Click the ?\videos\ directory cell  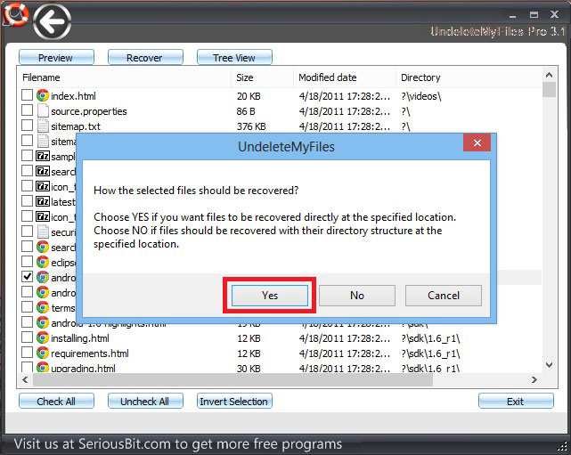[x=421, y=96]
